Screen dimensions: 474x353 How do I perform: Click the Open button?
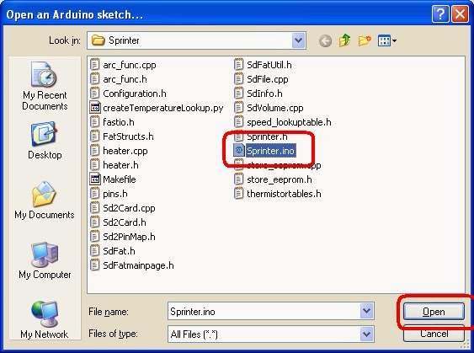click(x=434, y=312)
